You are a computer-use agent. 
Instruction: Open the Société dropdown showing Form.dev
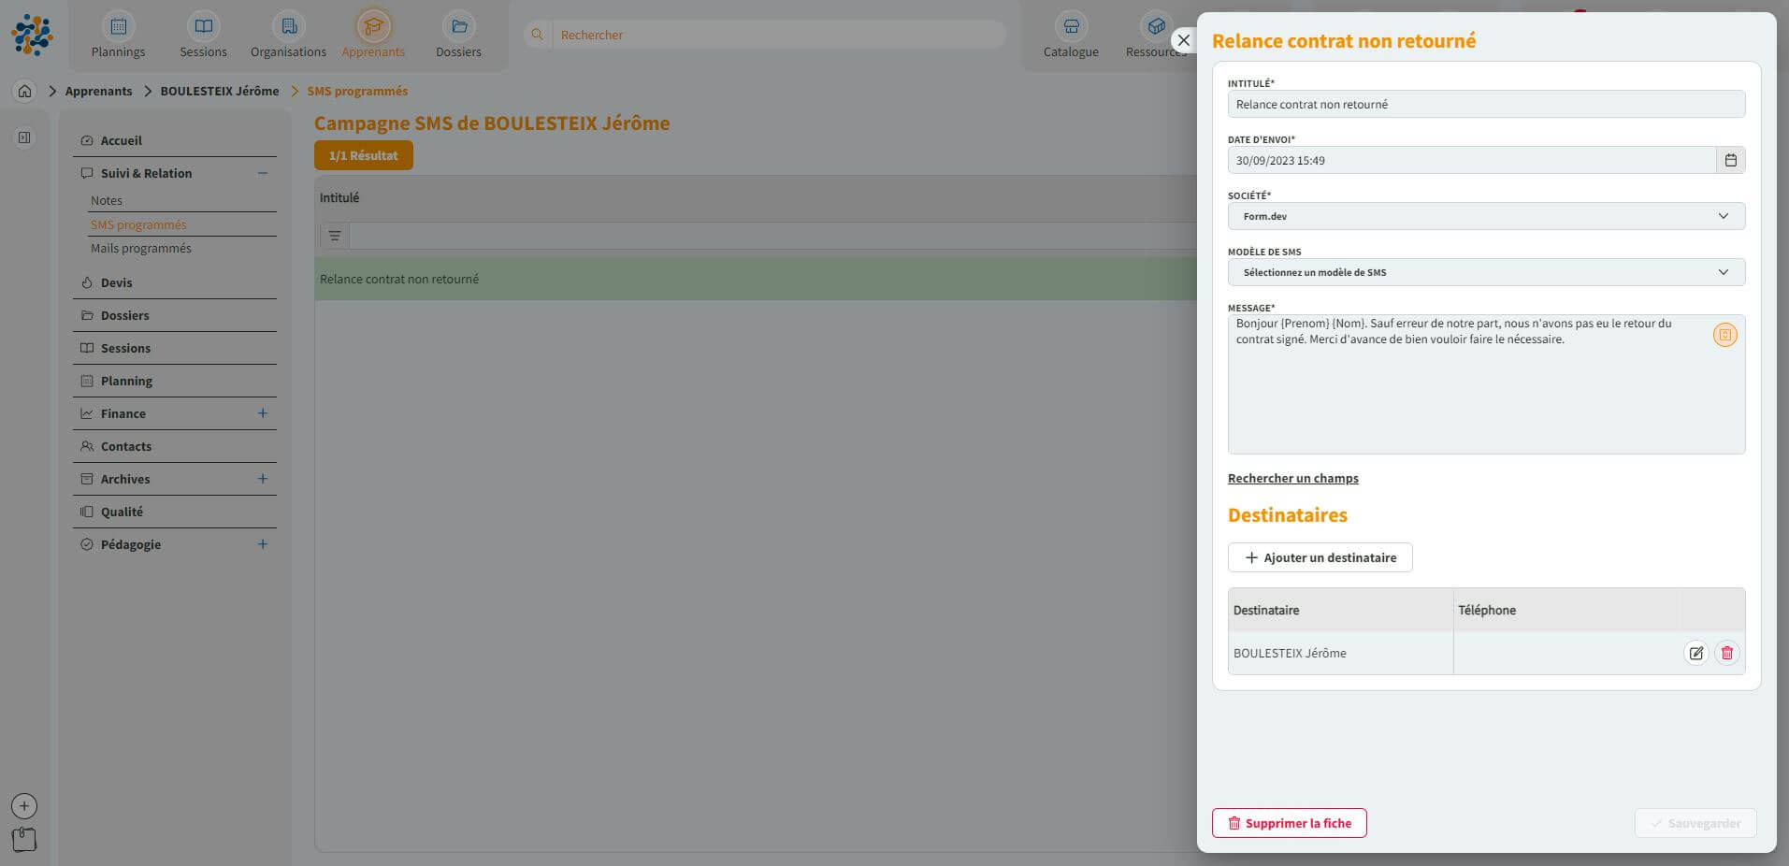pyautogui.click(x=1486, y=216)
